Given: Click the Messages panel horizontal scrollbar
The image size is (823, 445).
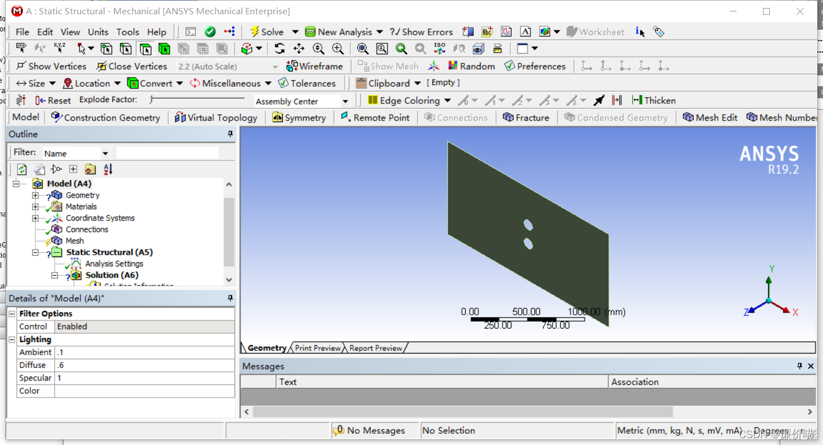Looking at the screenshot, I should tap(462, 411).
